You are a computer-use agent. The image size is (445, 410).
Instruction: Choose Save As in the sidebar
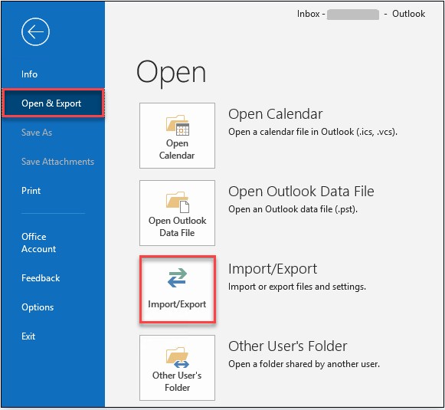[37, 133]
